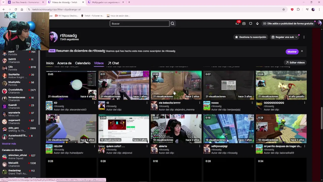Switch to Calendario channel tab
This screenshot has width=323, height=182.
pos(83,63)
